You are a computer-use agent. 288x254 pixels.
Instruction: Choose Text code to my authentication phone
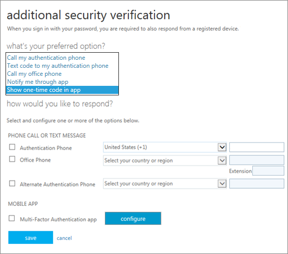[62, 66]
